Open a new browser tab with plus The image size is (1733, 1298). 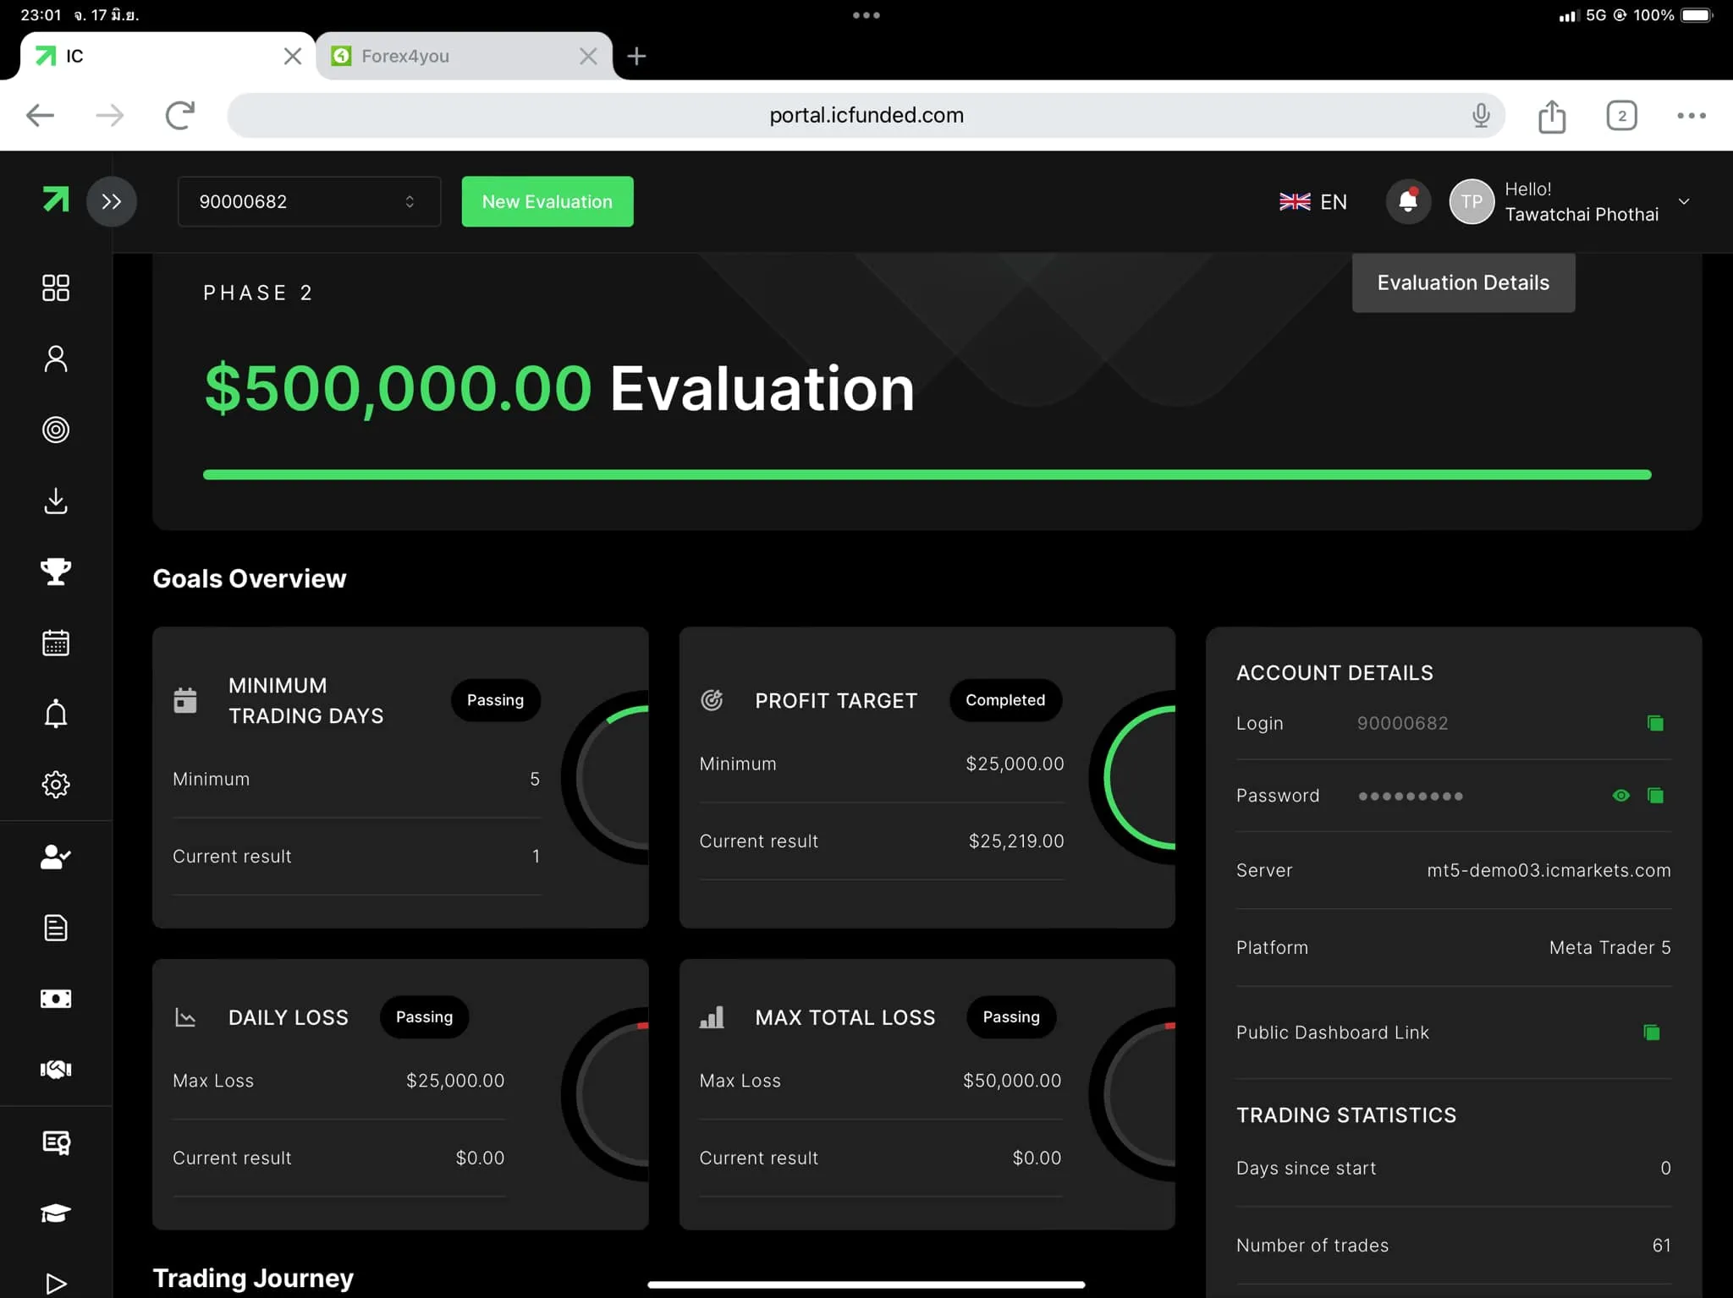636,56
